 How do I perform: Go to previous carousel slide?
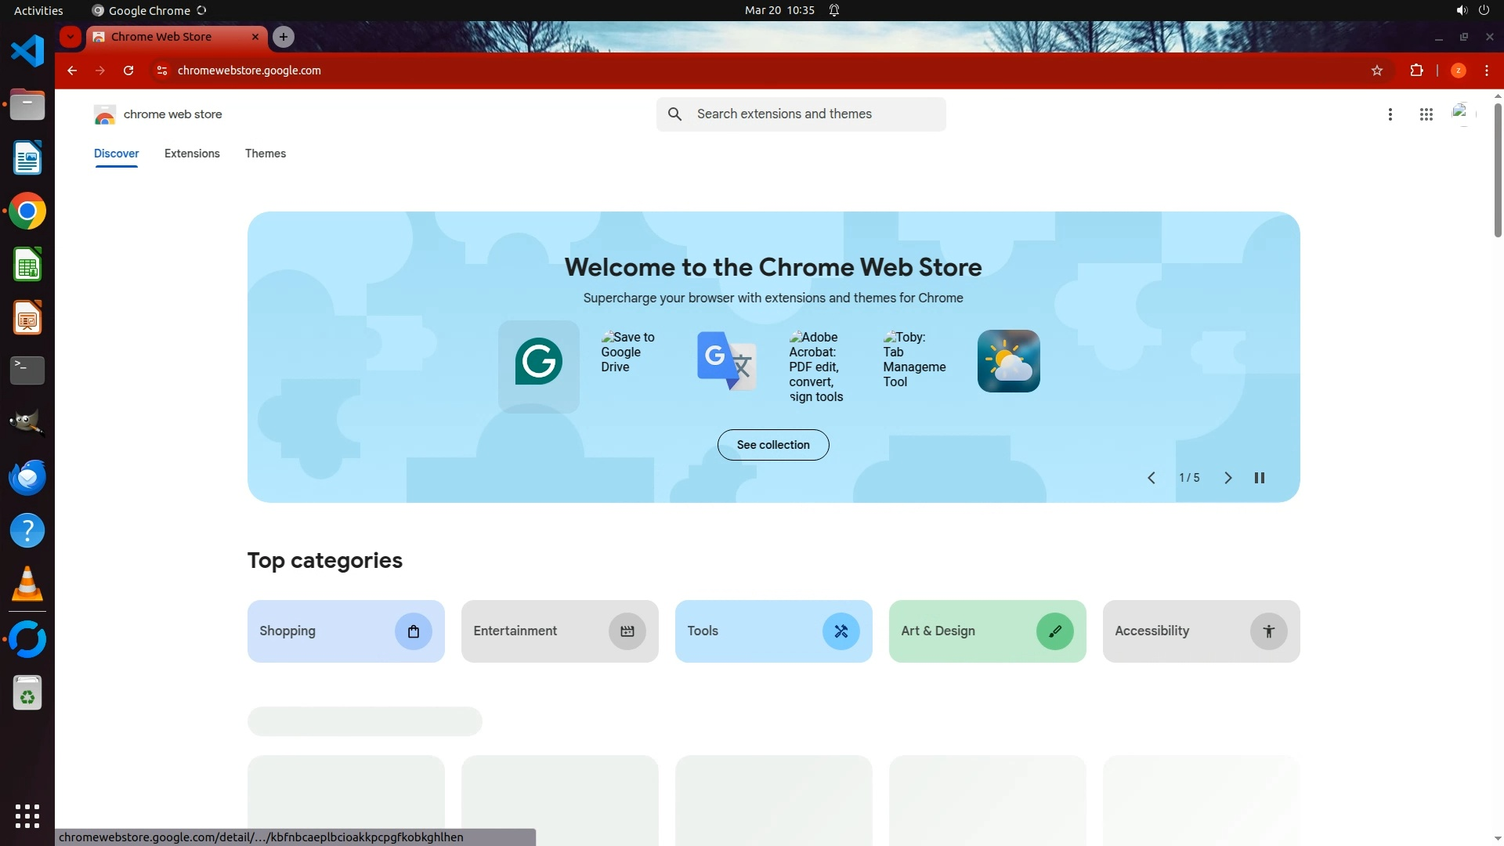tap(1151, 478)
